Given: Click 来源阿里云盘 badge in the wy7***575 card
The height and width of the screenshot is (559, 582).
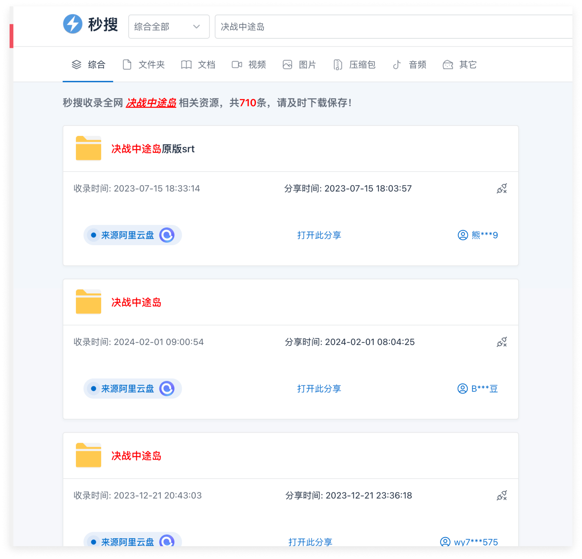Looking at the screenshot, I should pyautogui.click(x=132, y=540).
